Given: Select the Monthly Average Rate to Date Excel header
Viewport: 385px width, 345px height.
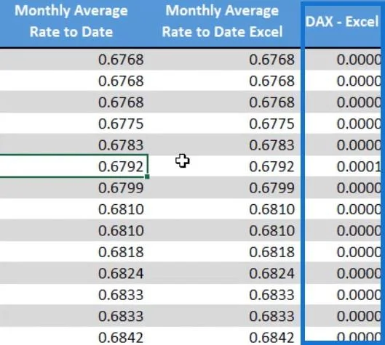Looking at the screenshot, I should pos(222,21).
